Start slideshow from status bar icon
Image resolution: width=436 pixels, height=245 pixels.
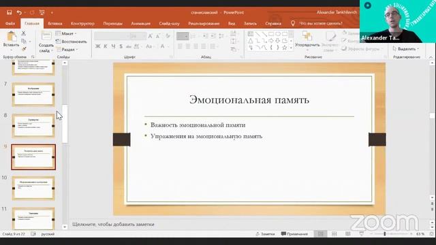pyautogui.click(x=362, y=234)
